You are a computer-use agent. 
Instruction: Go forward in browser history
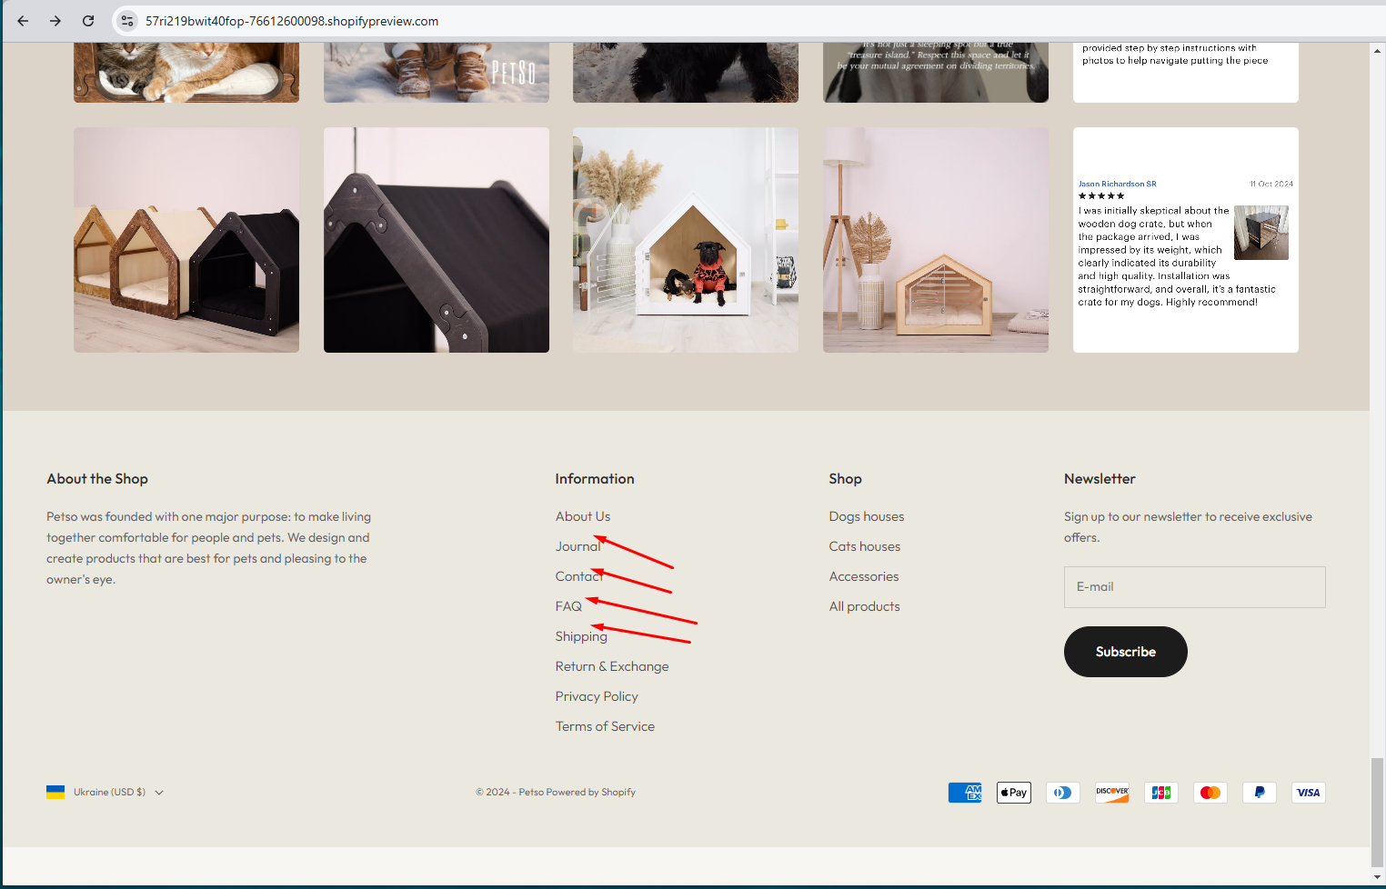pos(55,21)
